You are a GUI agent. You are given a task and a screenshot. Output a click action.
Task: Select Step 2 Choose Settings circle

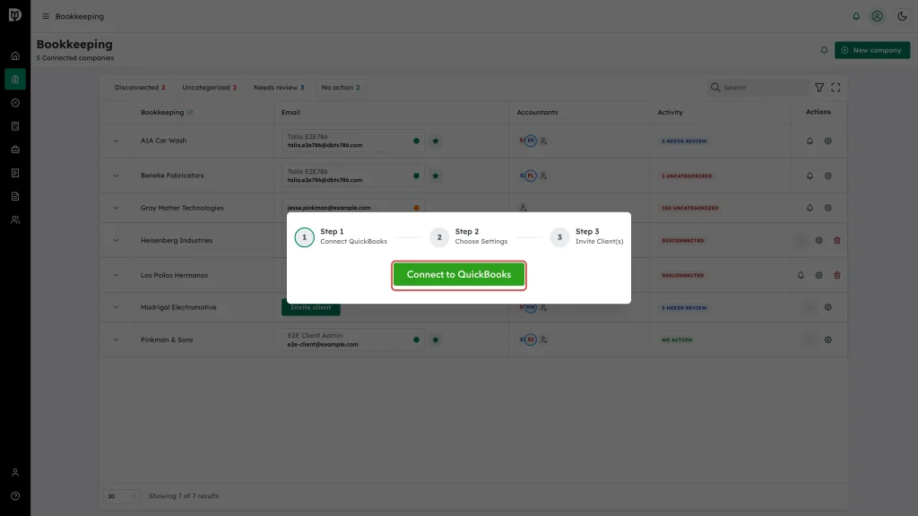click(x=439, y=236)
